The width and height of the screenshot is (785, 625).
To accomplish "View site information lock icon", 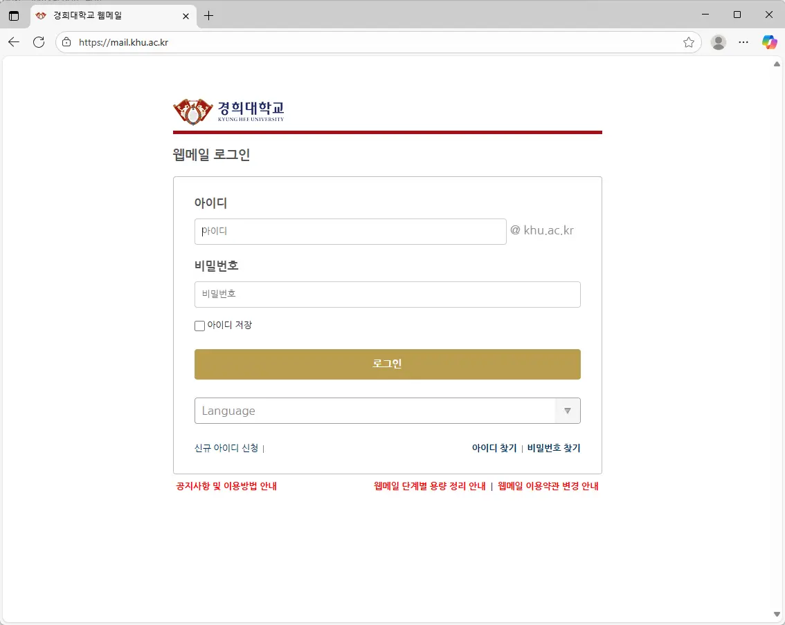I will [66, 42].
